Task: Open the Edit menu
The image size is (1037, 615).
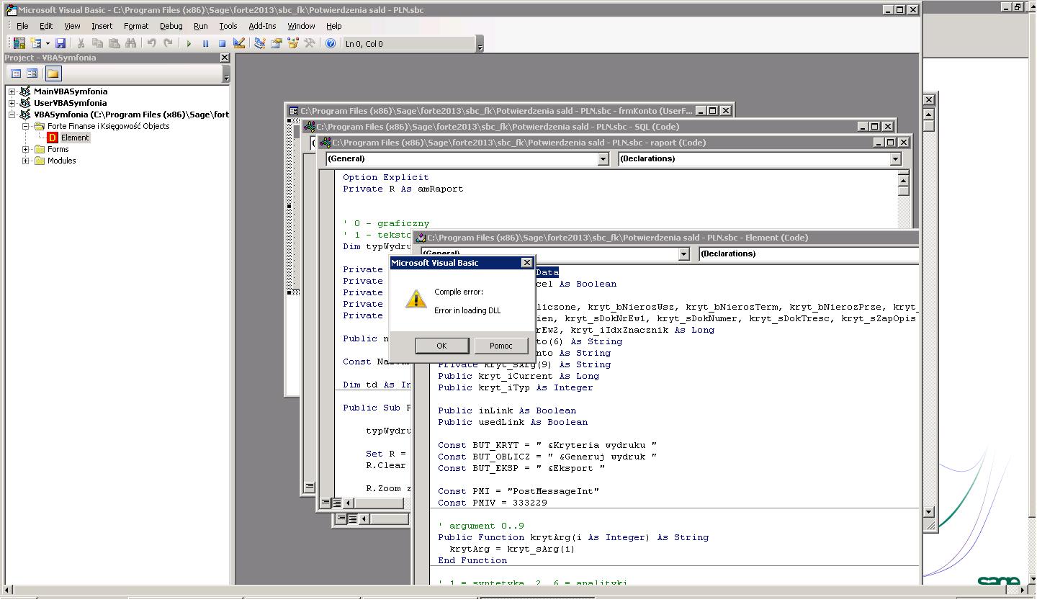Action: point(46,26)
